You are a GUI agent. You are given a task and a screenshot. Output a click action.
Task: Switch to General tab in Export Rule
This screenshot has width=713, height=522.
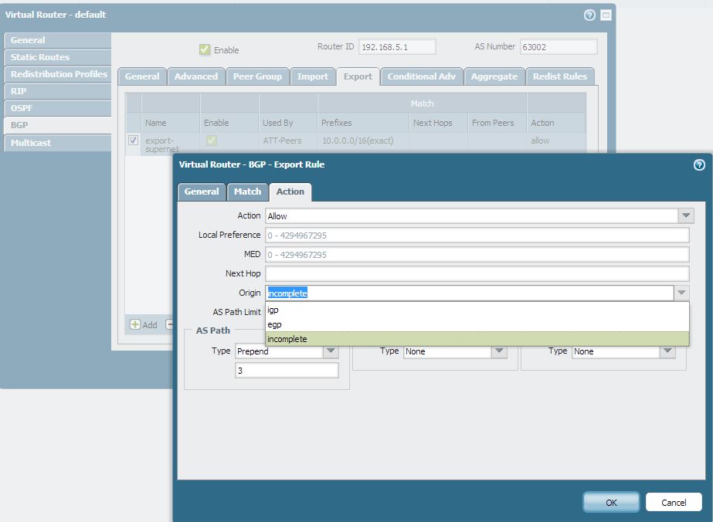point(202,192)
